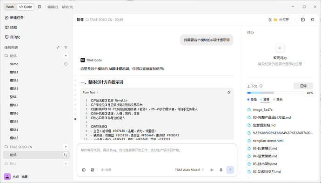Click the voice waveform icon
Viewport: 321px width, 183px height.
click(x=212, y=170)
